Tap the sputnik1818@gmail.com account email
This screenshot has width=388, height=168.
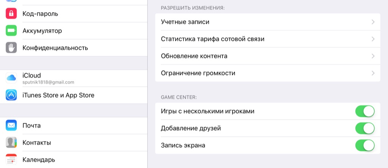click(x=48, y=82)
